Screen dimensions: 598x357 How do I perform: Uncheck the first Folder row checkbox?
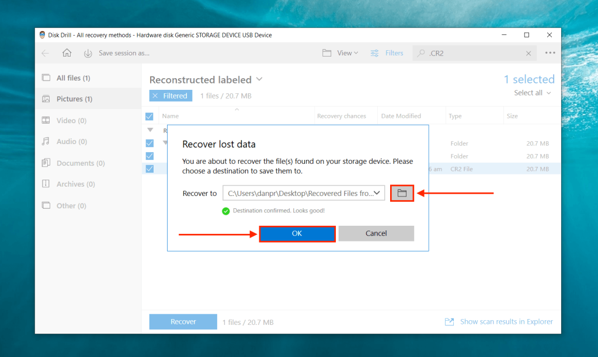[149, 143]
